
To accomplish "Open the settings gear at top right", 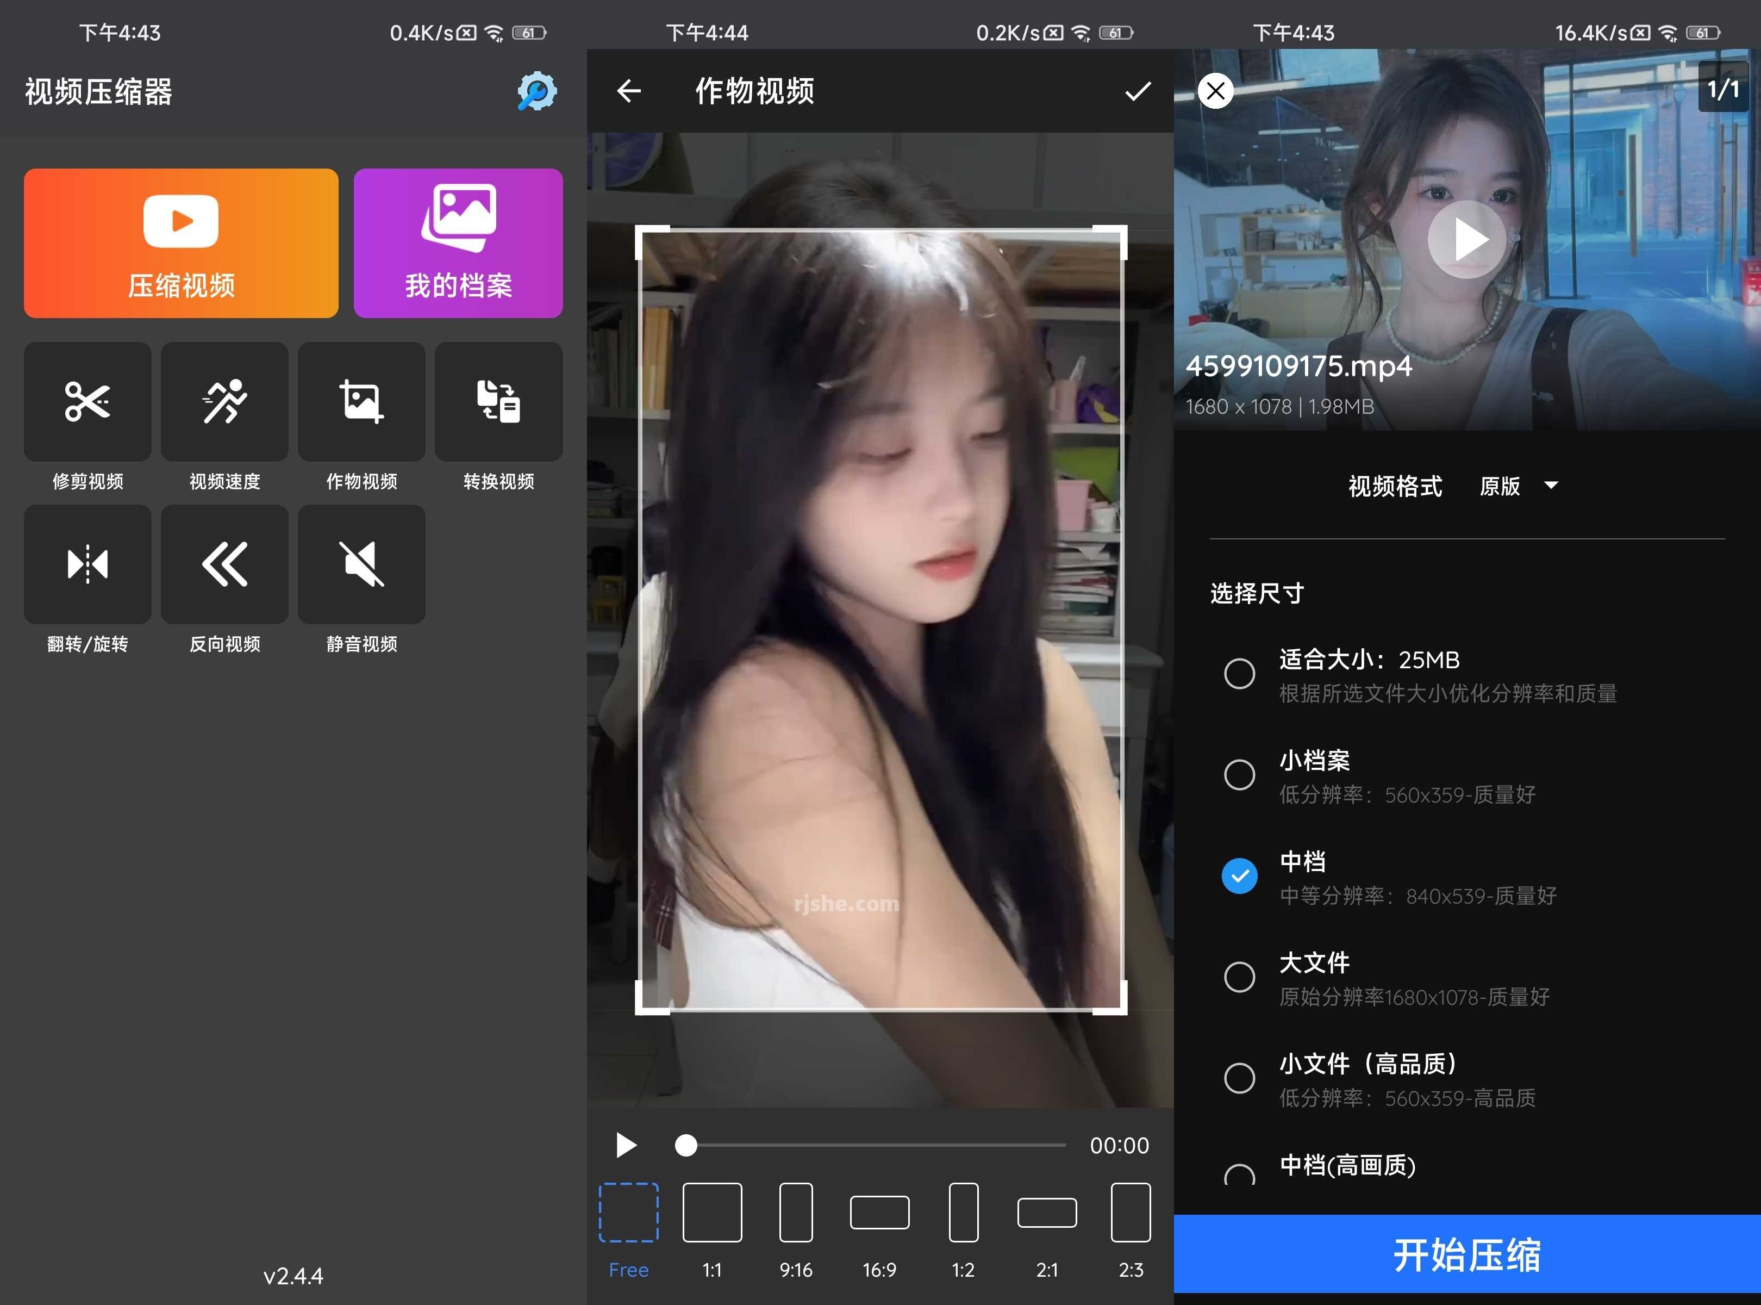I will 536,91.
